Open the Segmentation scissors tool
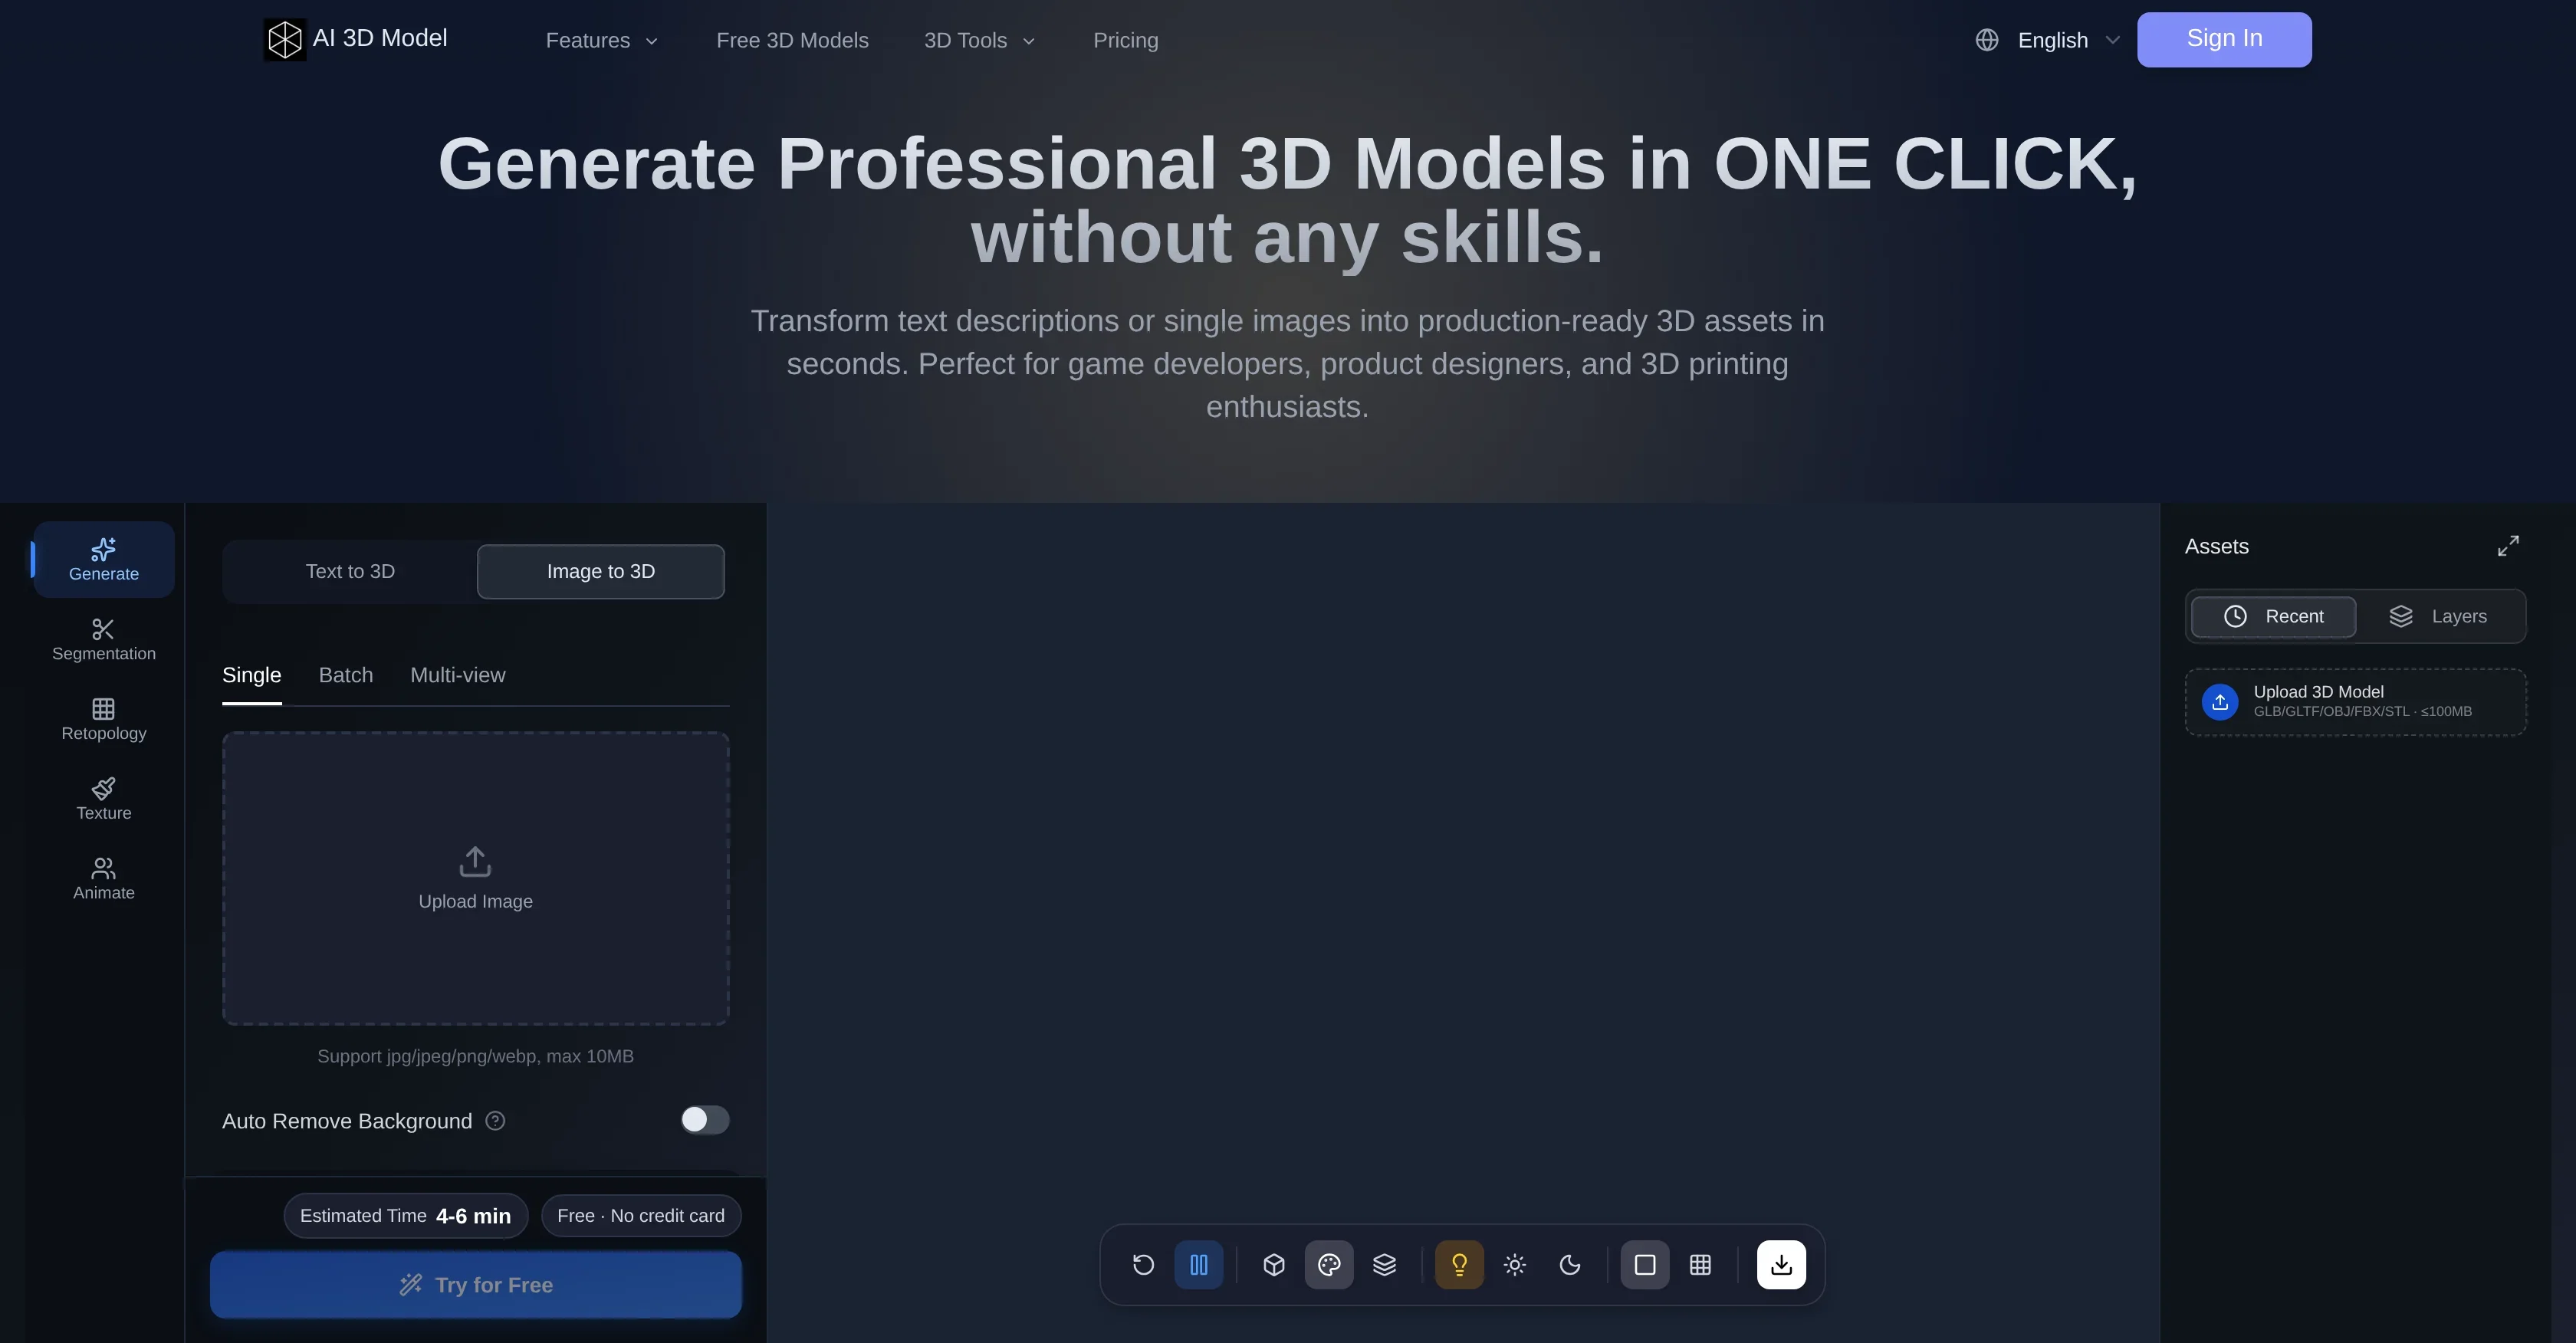2576x1343 pixels. (x=104, y=639)
